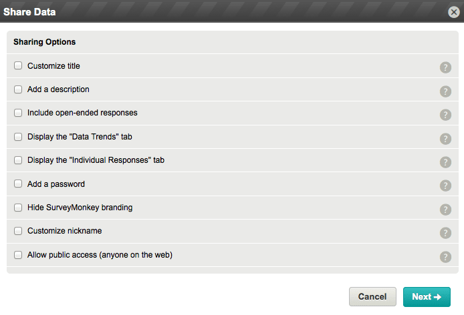Check Allow public access checkbox
This screenshot has width=464, height=315.
point(18,255)
